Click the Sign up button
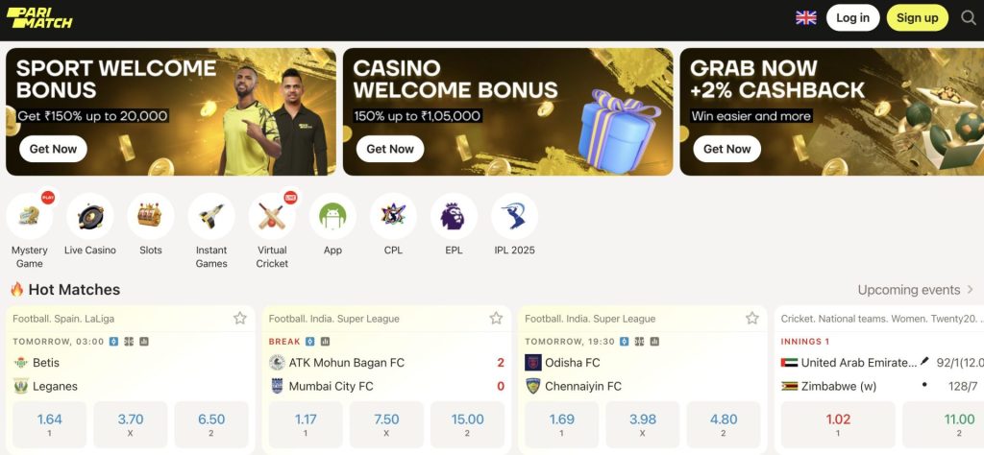Viewport: 984px width, 455px height. [917, 17]
